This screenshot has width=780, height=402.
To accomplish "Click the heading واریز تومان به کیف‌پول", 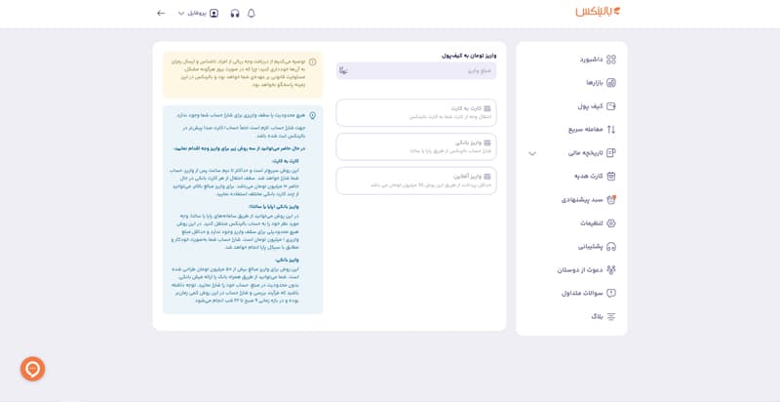I will [469, 56].
